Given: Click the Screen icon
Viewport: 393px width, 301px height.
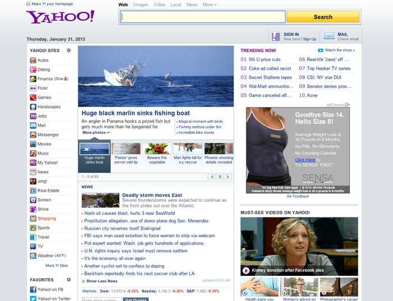Looking at the screenshot, I should (33, 200).
